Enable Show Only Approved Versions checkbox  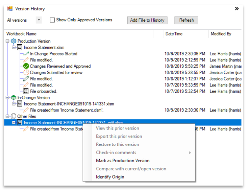click(x=52, y=20)
